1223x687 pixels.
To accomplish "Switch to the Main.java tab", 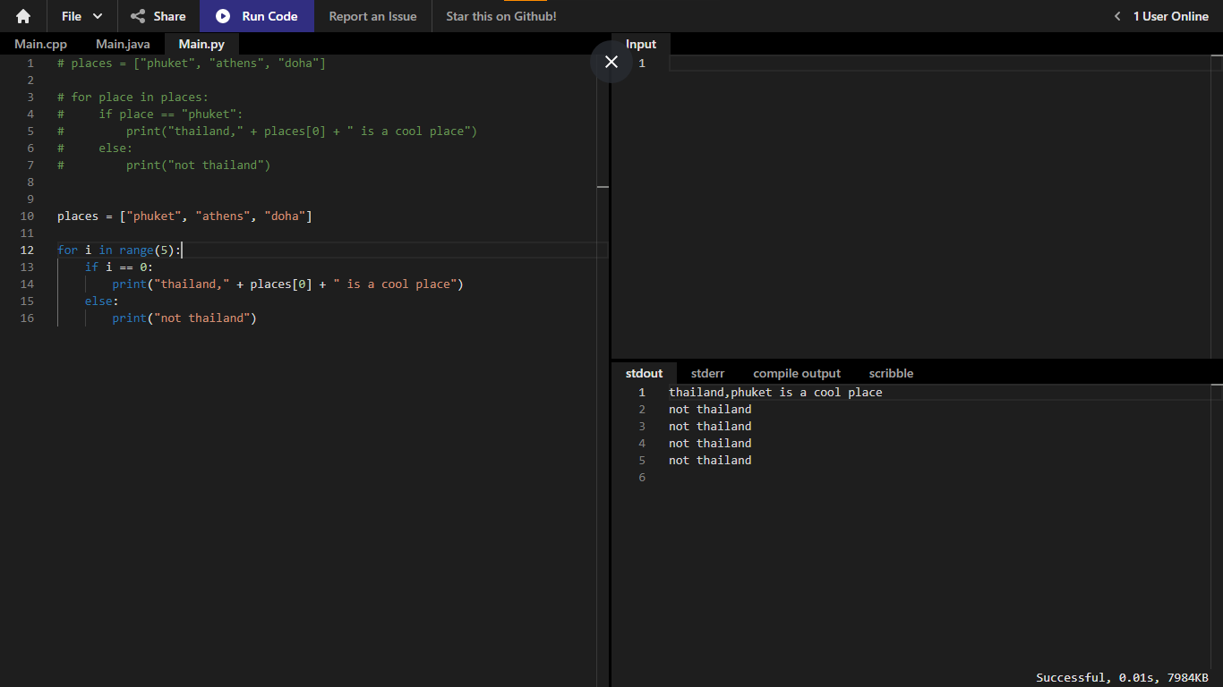I will click(x=123, y=44).
